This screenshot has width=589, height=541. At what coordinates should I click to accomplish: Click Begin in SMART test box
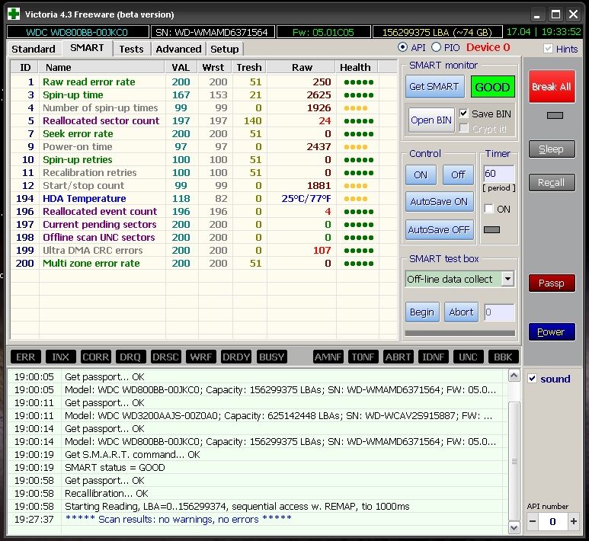point(422,312)
